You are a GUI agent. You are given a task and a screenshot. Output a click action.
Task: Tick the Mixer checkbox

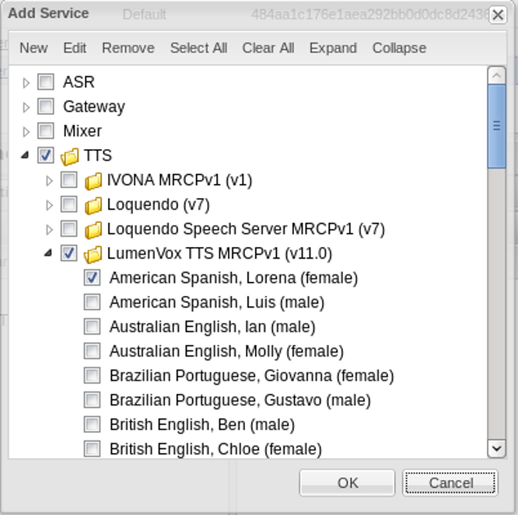pyautogui.click(x=46, y=130)
